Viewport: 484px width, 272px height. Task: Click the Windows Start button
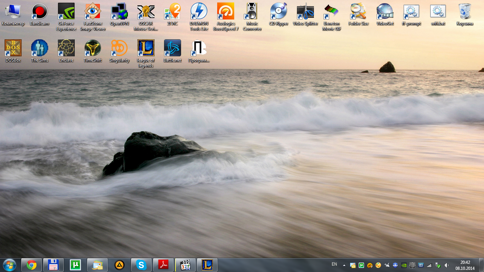[10, 265]
